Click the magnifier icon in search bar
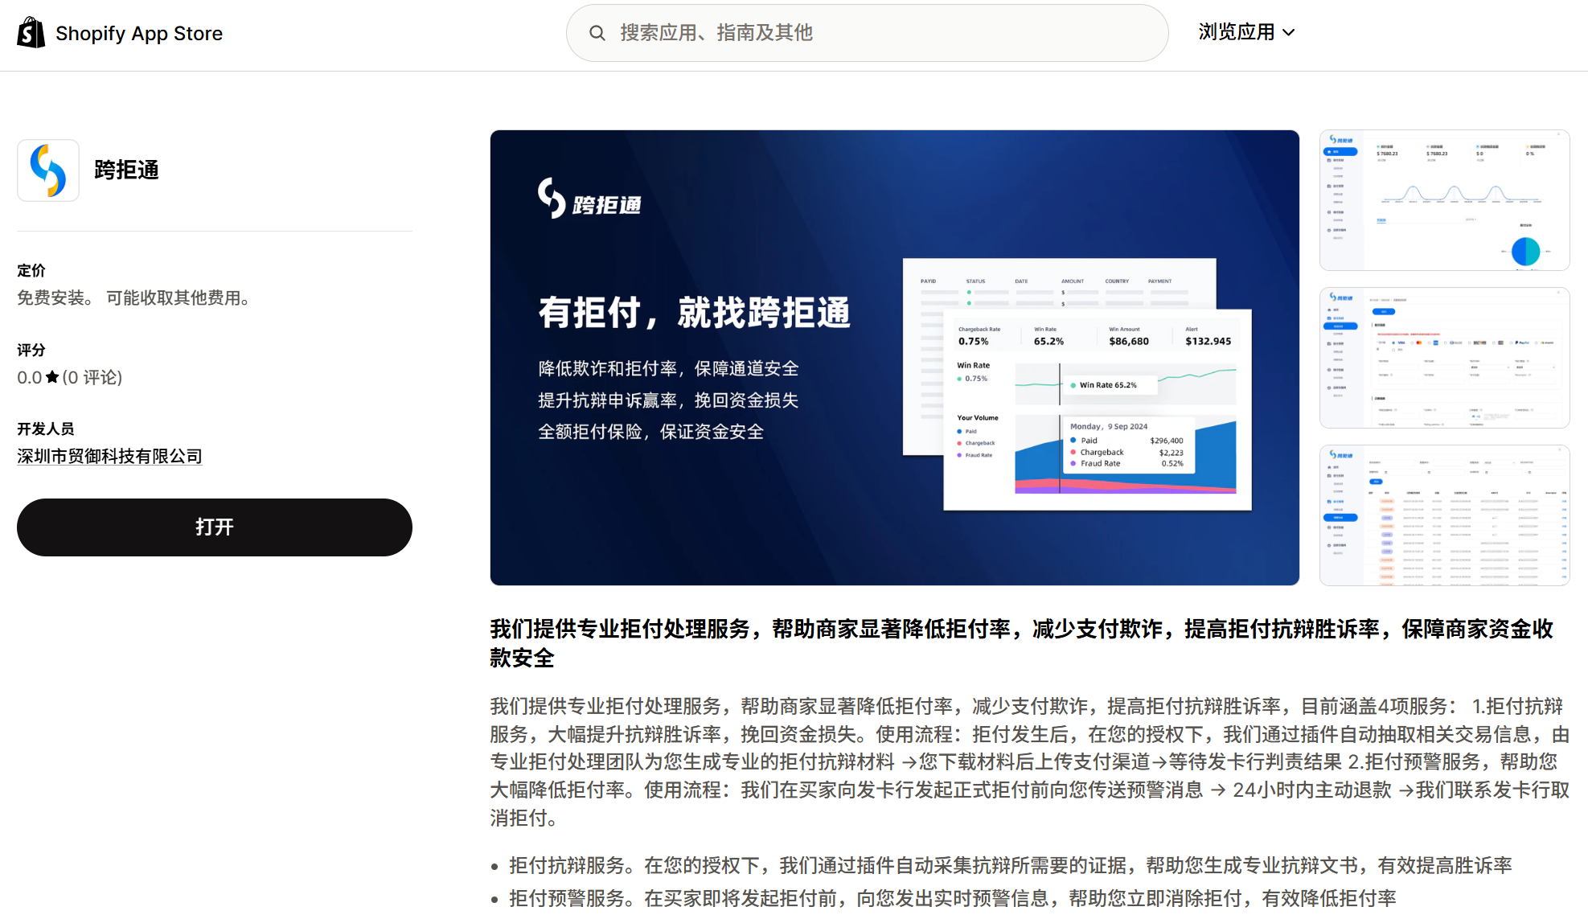1588x915 pixels. (x=597, y=33)
